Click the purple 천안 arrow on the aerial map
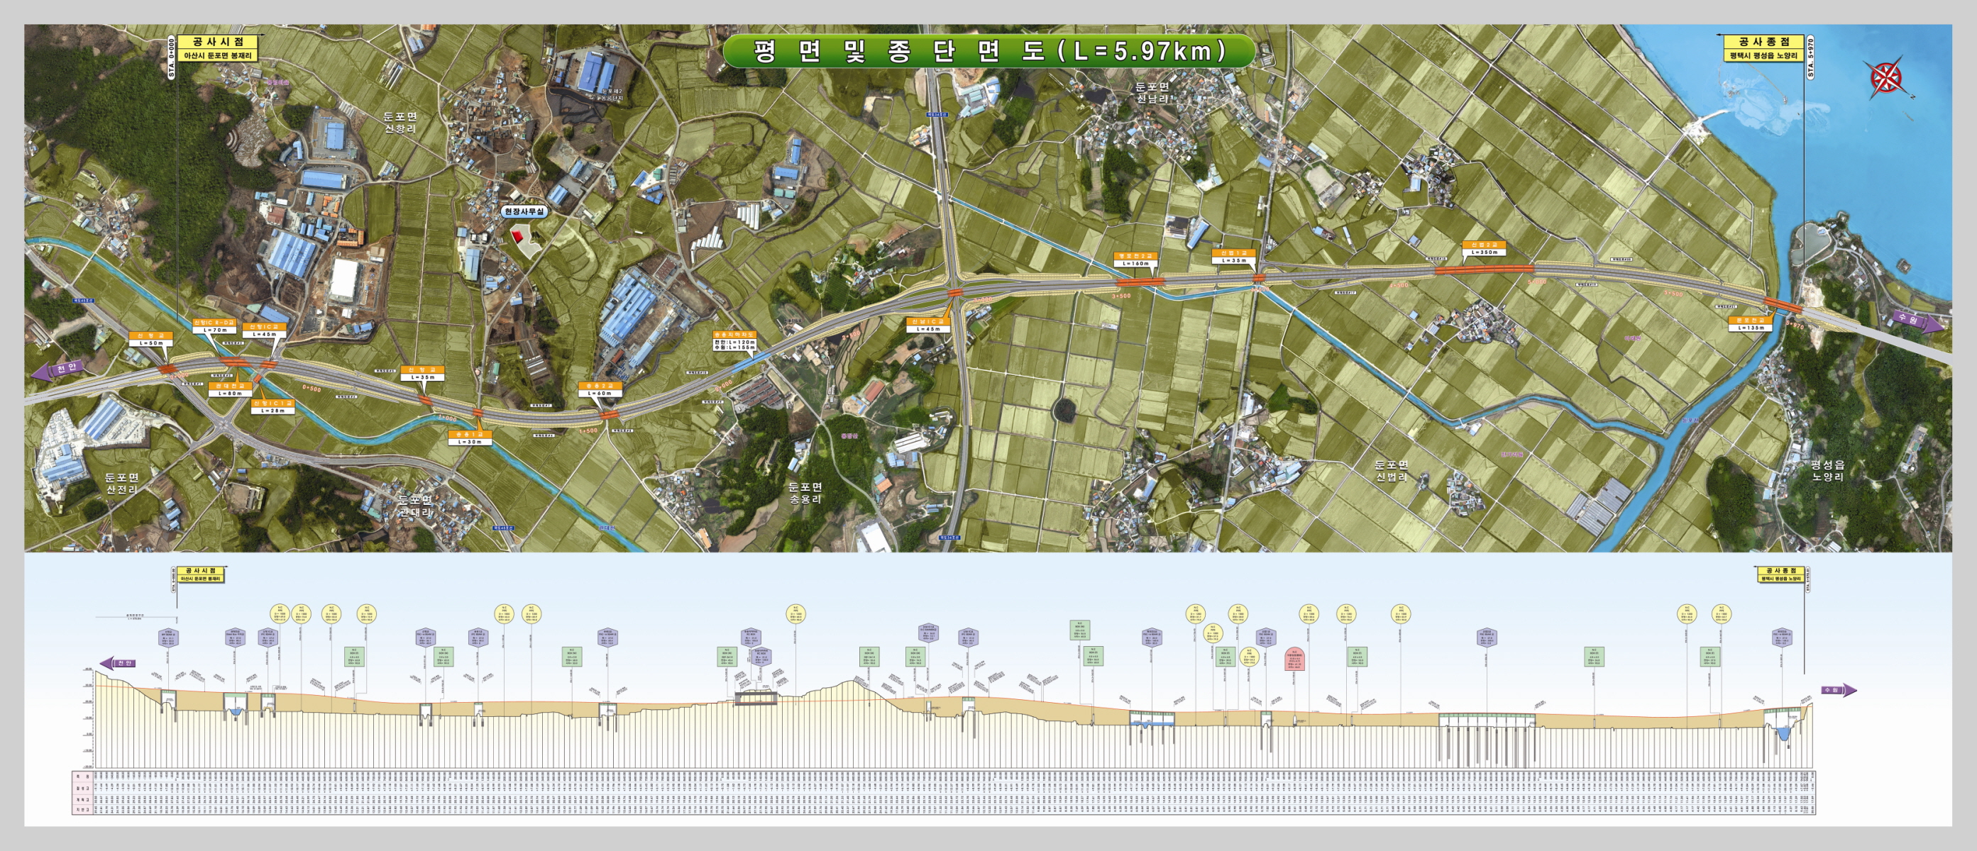 coord(58,369)
